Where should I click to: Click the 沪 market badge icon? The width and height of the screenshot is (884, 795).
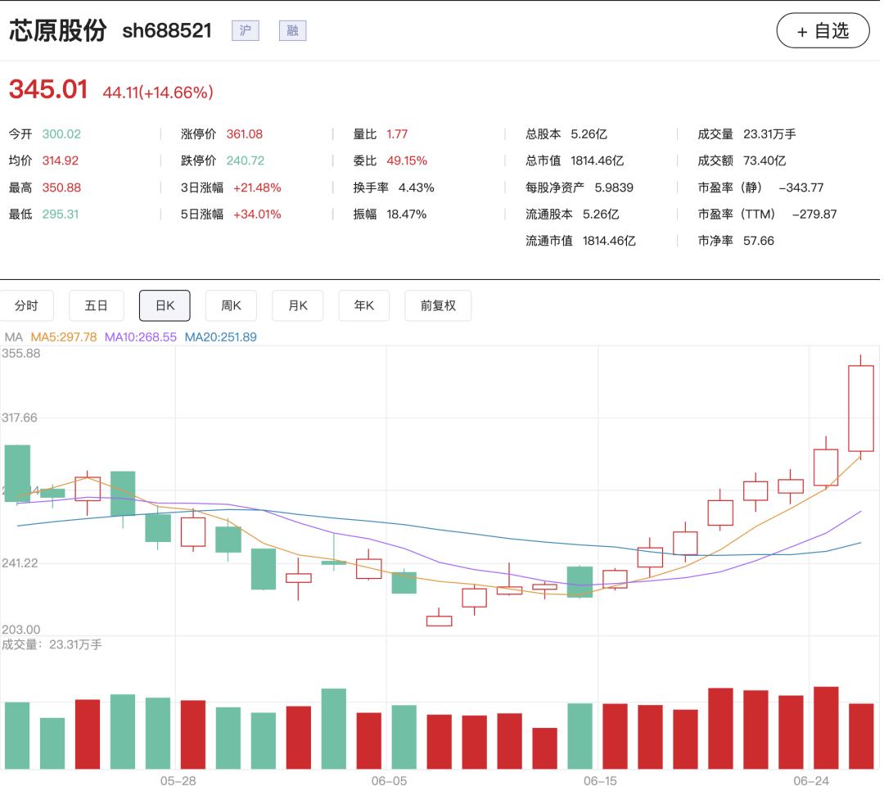tap(246, 30)
